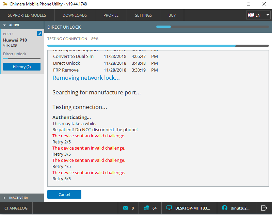Go to the BUY tab
272x215 pixels.
click(172, 15)
